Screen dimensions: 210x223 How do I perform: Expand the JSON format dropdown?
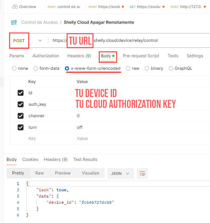[120, 173]
